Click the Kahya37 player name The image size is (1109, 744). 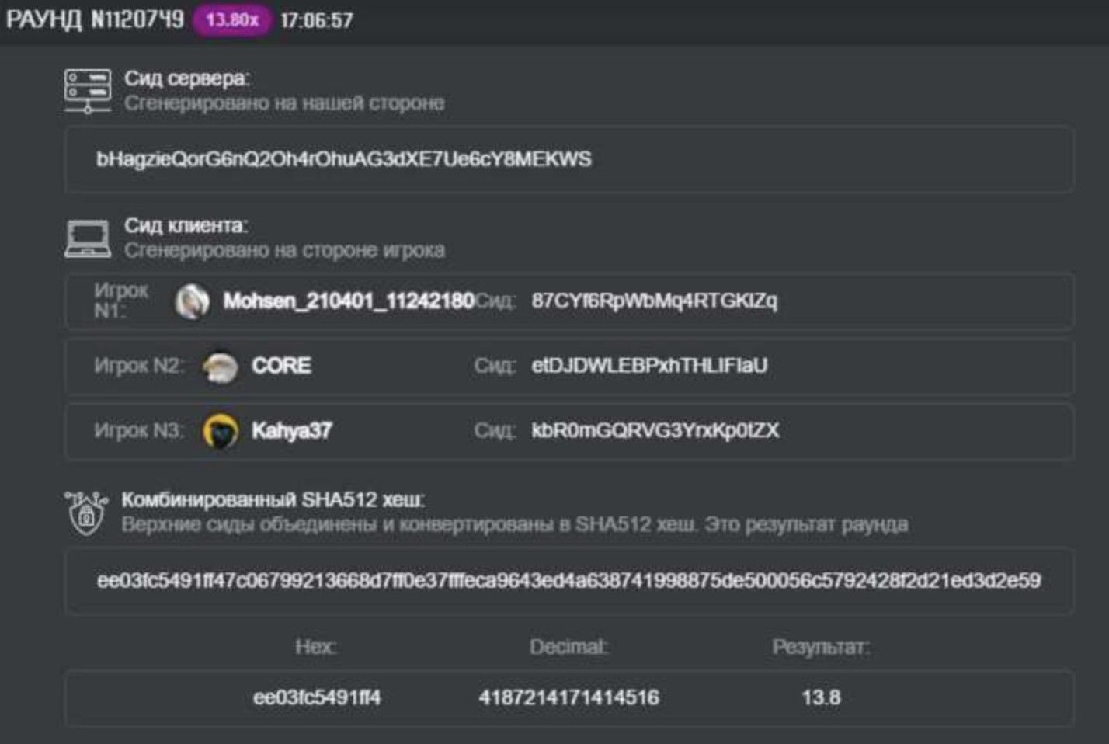tap(291, 430)
